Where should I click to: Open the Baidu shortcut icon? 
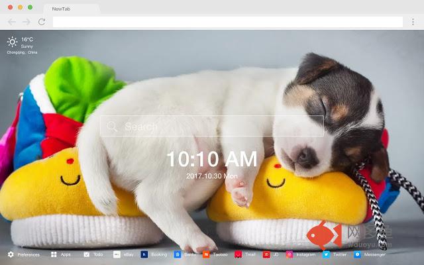[x=178, y=254]
